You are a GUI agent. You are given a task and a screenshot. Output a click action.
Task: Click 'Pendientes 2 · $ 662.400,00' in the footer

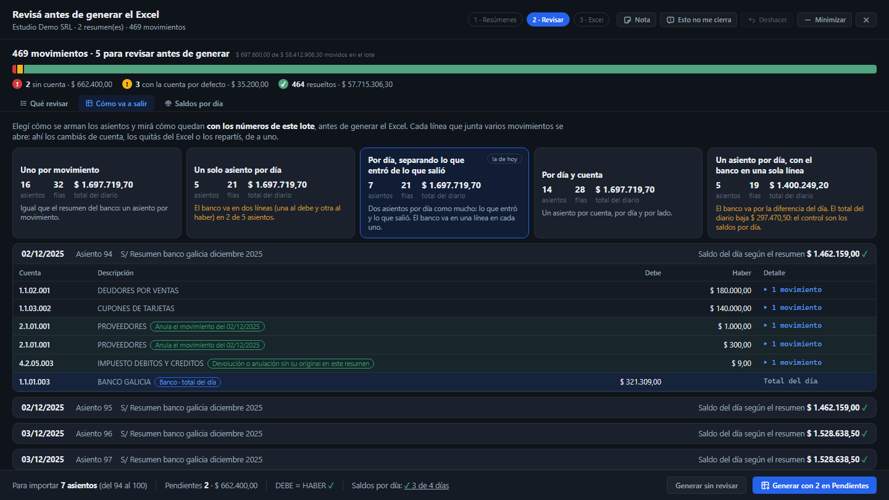[x=211, y=486]
